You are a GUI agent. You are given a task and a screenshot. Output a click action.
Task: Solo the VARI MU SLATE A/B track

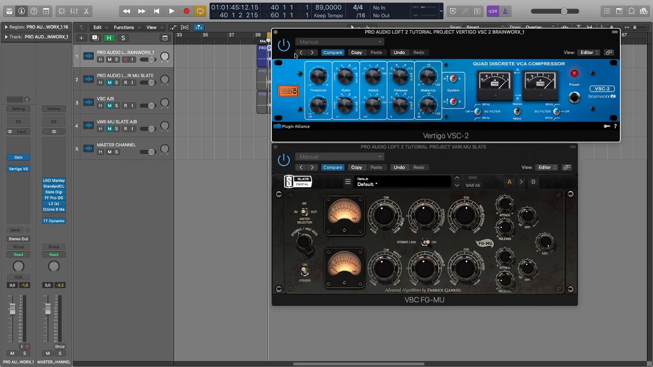[117, 128]
